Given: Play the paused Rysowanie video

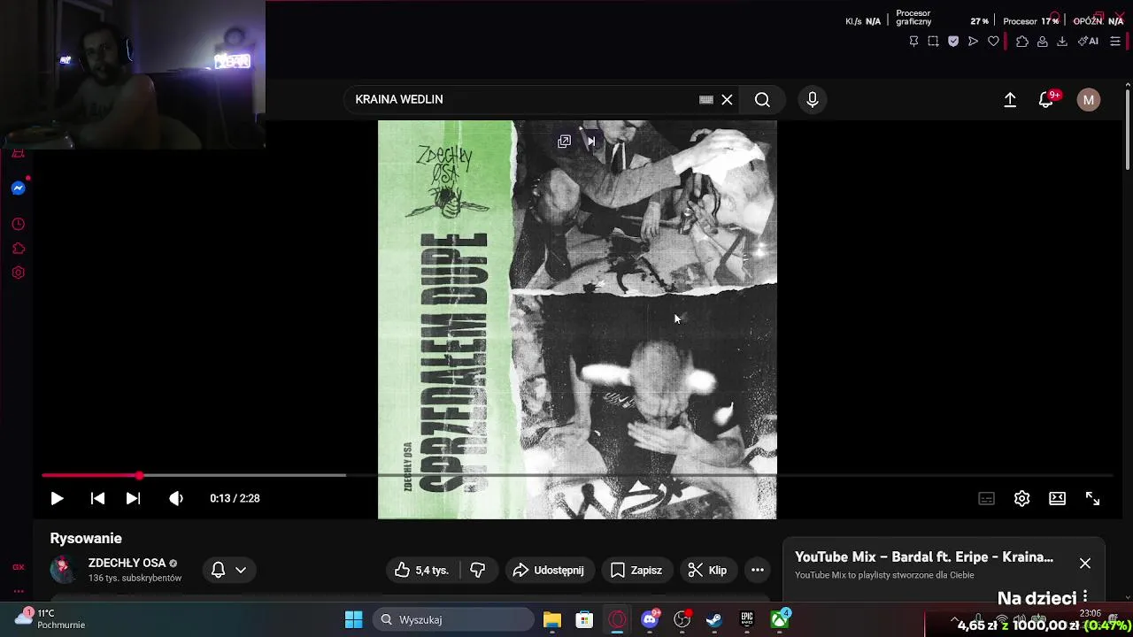Looking at the screenshot, I should click(57, 498).
